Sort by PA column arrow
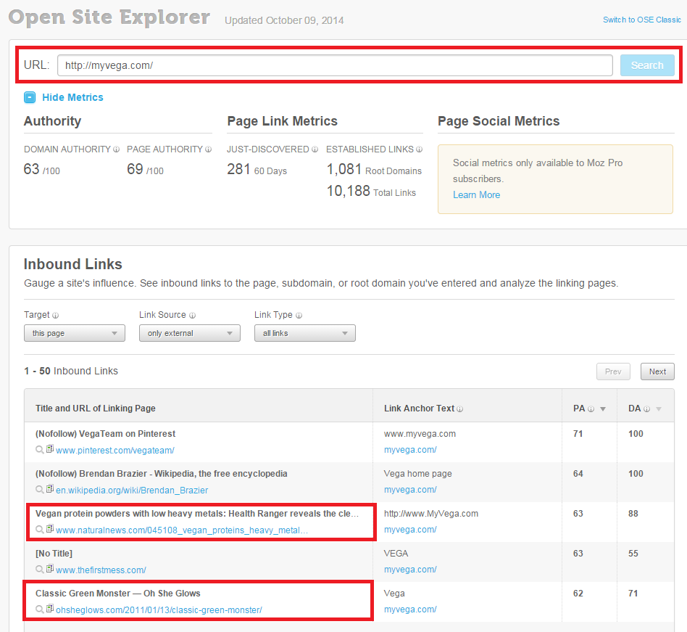 click(x=603, y=409)
